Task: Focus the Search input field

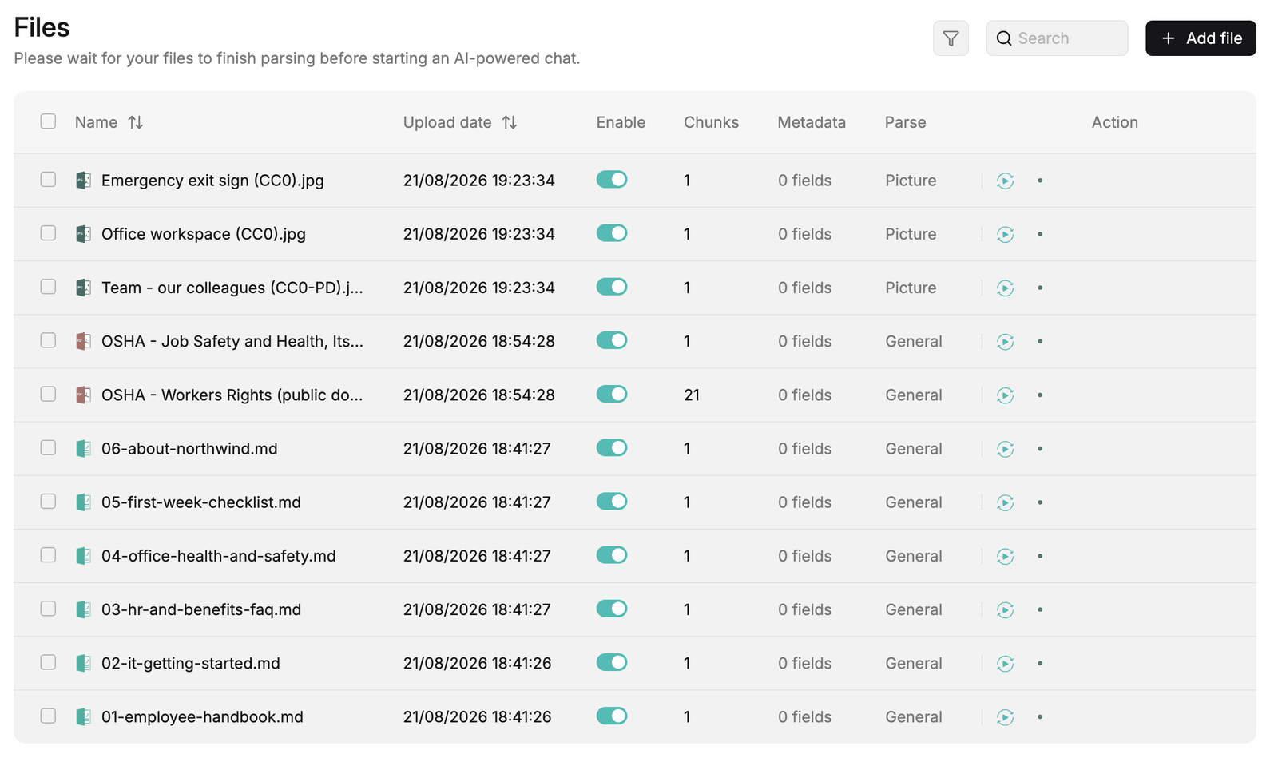Action: coord(1057,38)
